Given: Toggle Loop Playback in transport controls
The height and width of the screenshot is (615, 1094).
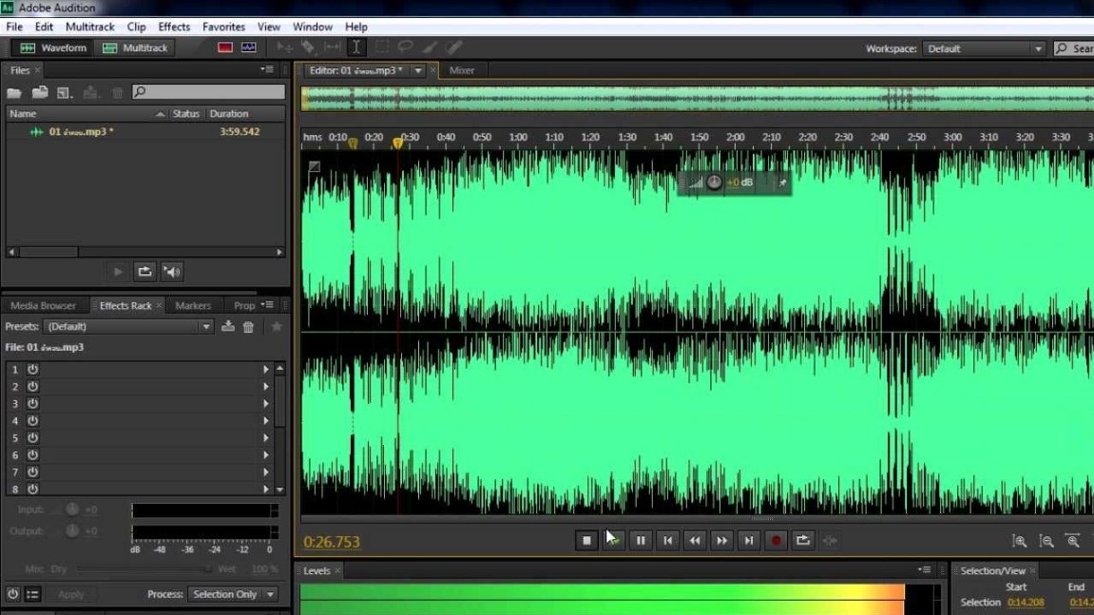Looking at the screenshot, I should pos(803,540).
